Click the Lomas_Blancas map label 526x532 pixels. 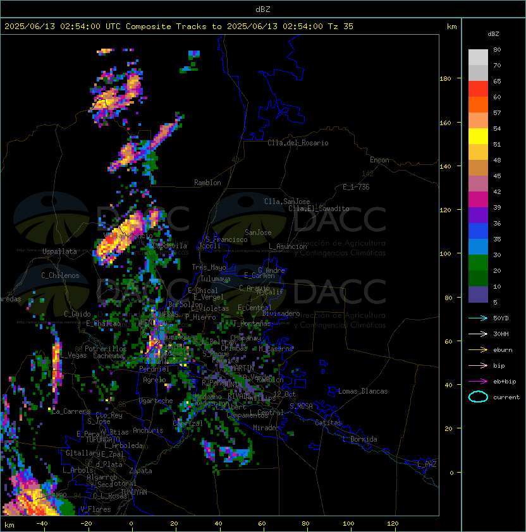click(363, 391)
